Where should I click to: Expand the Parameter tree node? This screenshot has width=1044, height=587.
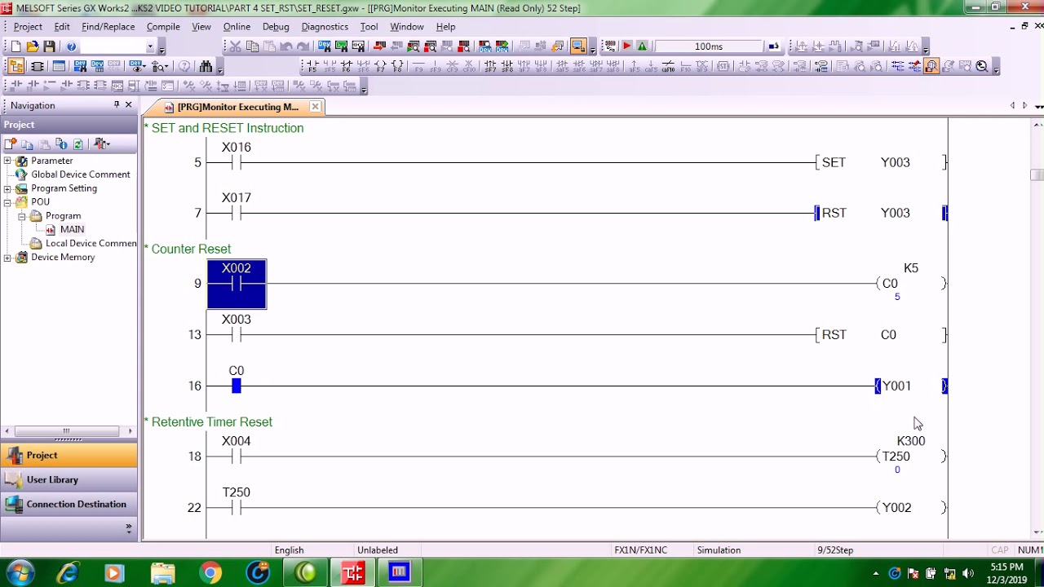click(7, 161)
